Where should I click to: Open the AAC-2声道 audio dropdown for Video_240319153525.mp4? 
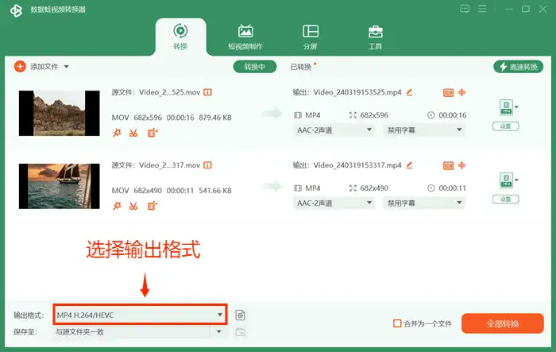pyautogui.click(x=334, y=130)
